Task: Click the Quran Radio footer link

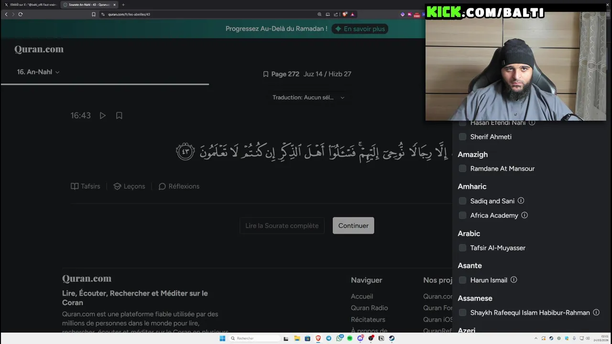Action: [x=369, y=308]
